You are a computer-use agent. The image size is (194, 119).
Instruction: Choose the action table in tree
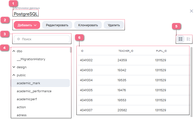[21, 107]
